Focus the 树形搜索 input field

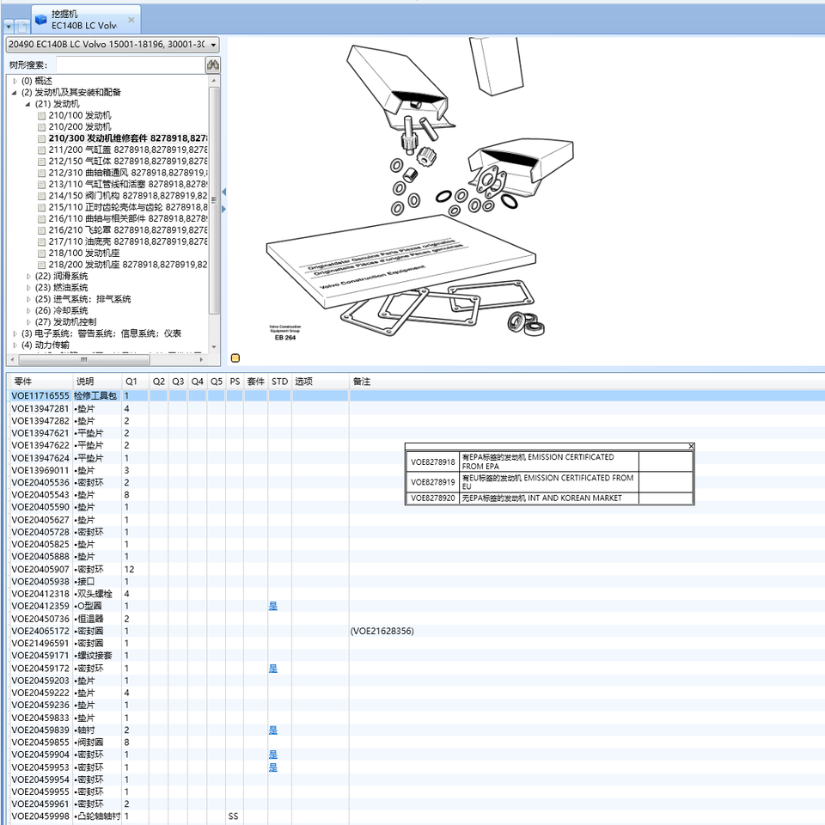click(x=130, y=65)
